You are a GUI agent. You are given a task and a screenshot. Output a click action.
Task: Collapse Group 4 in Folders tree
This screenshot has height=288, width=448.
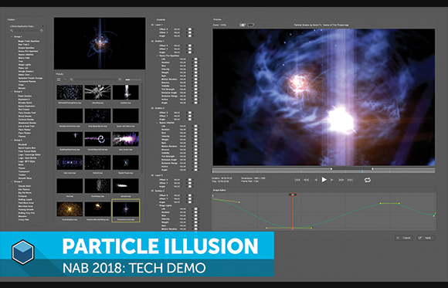(12, 181)
